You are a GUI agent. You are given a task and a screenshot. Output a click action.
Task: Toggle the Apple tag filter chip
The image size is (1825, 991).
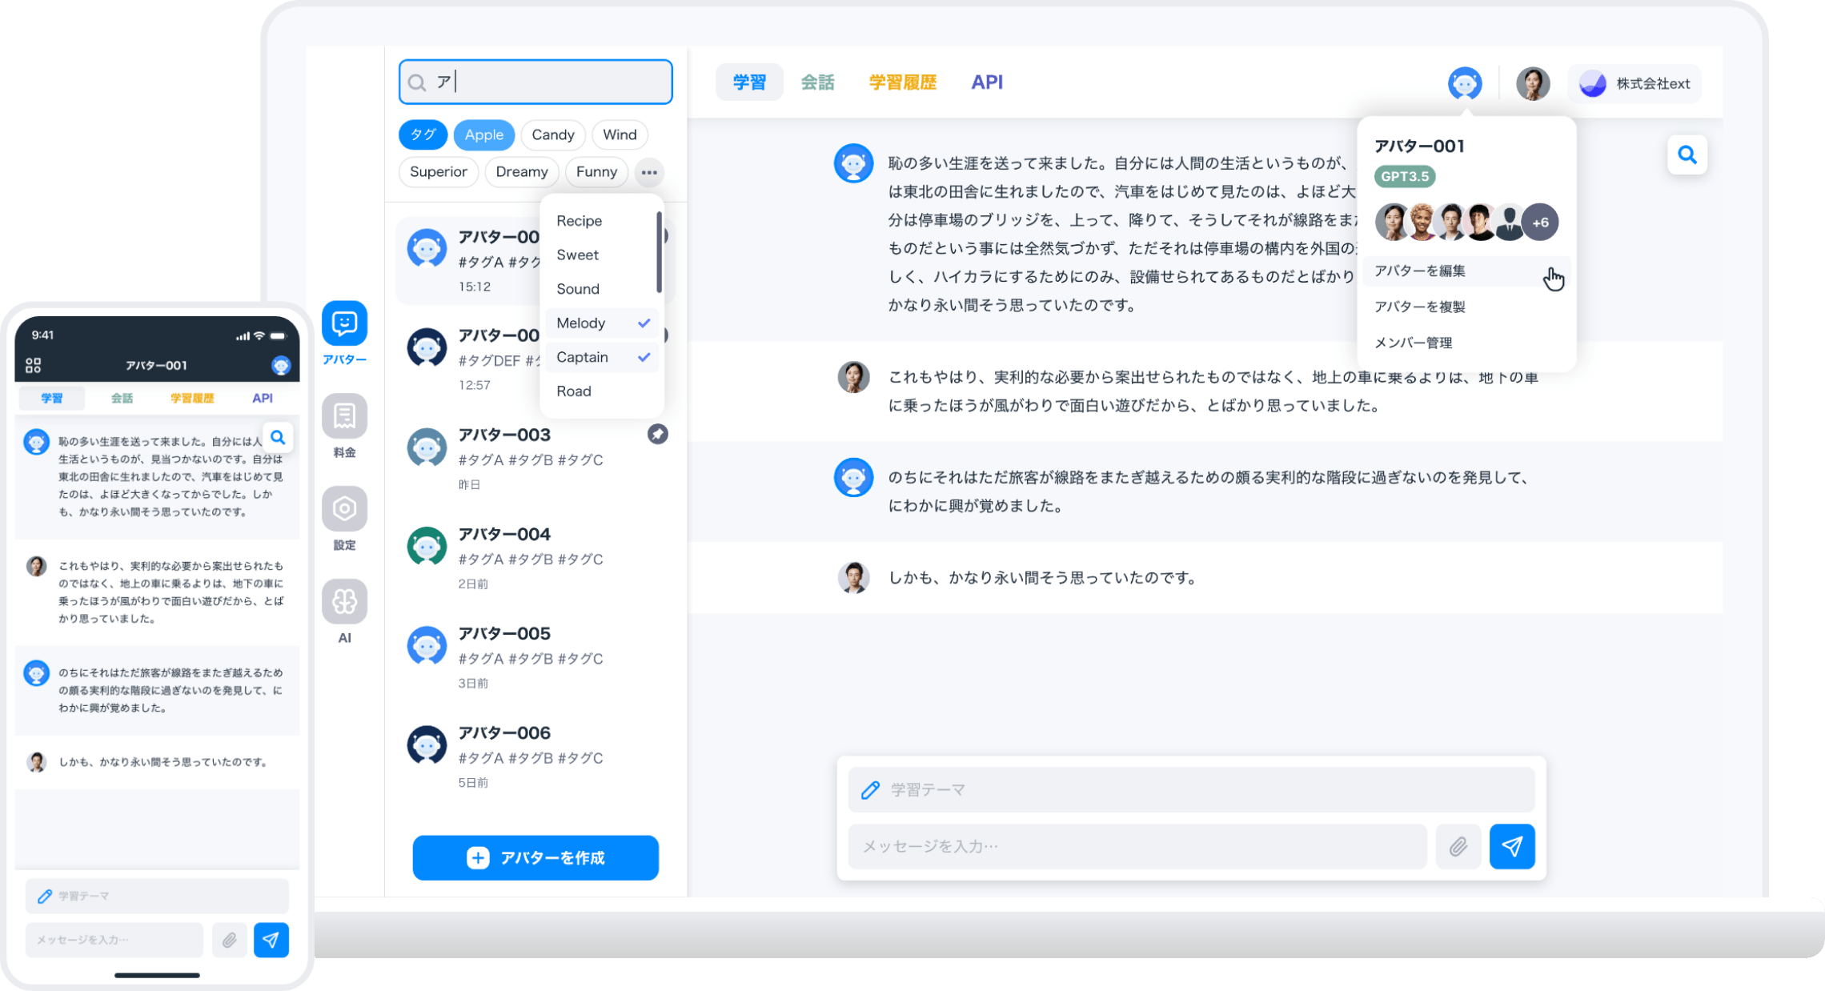pos(483,135)
